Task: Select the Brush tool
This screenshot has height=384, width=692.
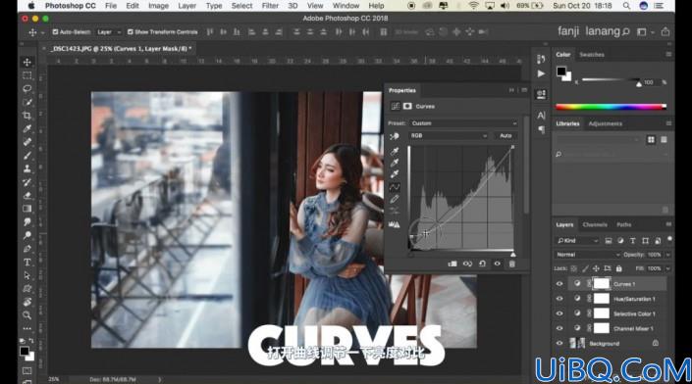Action: [27, 155]
